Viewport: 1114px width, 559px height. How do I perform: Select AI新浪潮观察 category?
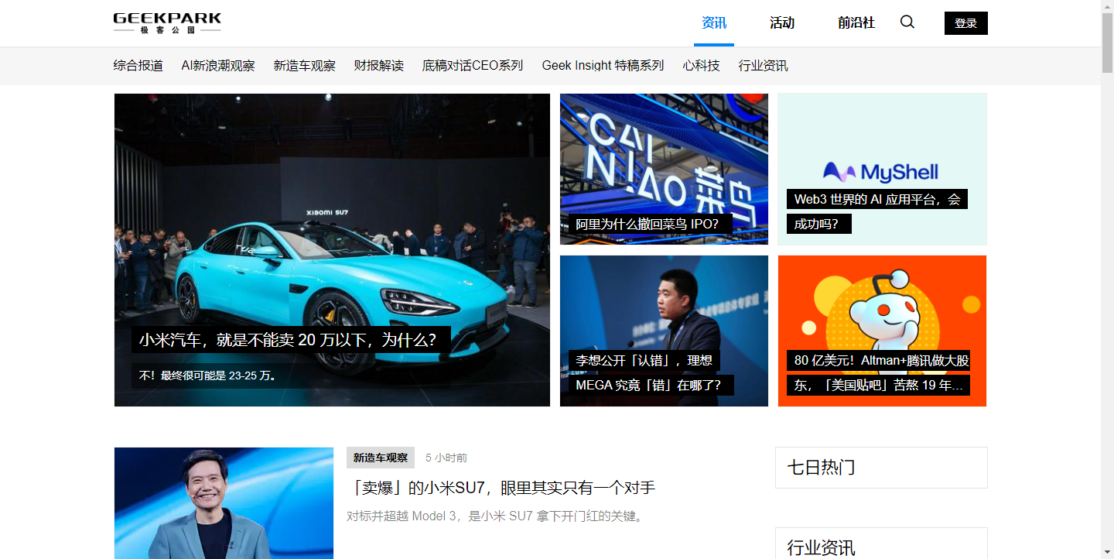tap(218, 66)
